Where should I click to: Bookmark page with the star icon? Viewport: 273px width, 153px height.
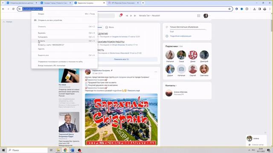pos(229,9)
